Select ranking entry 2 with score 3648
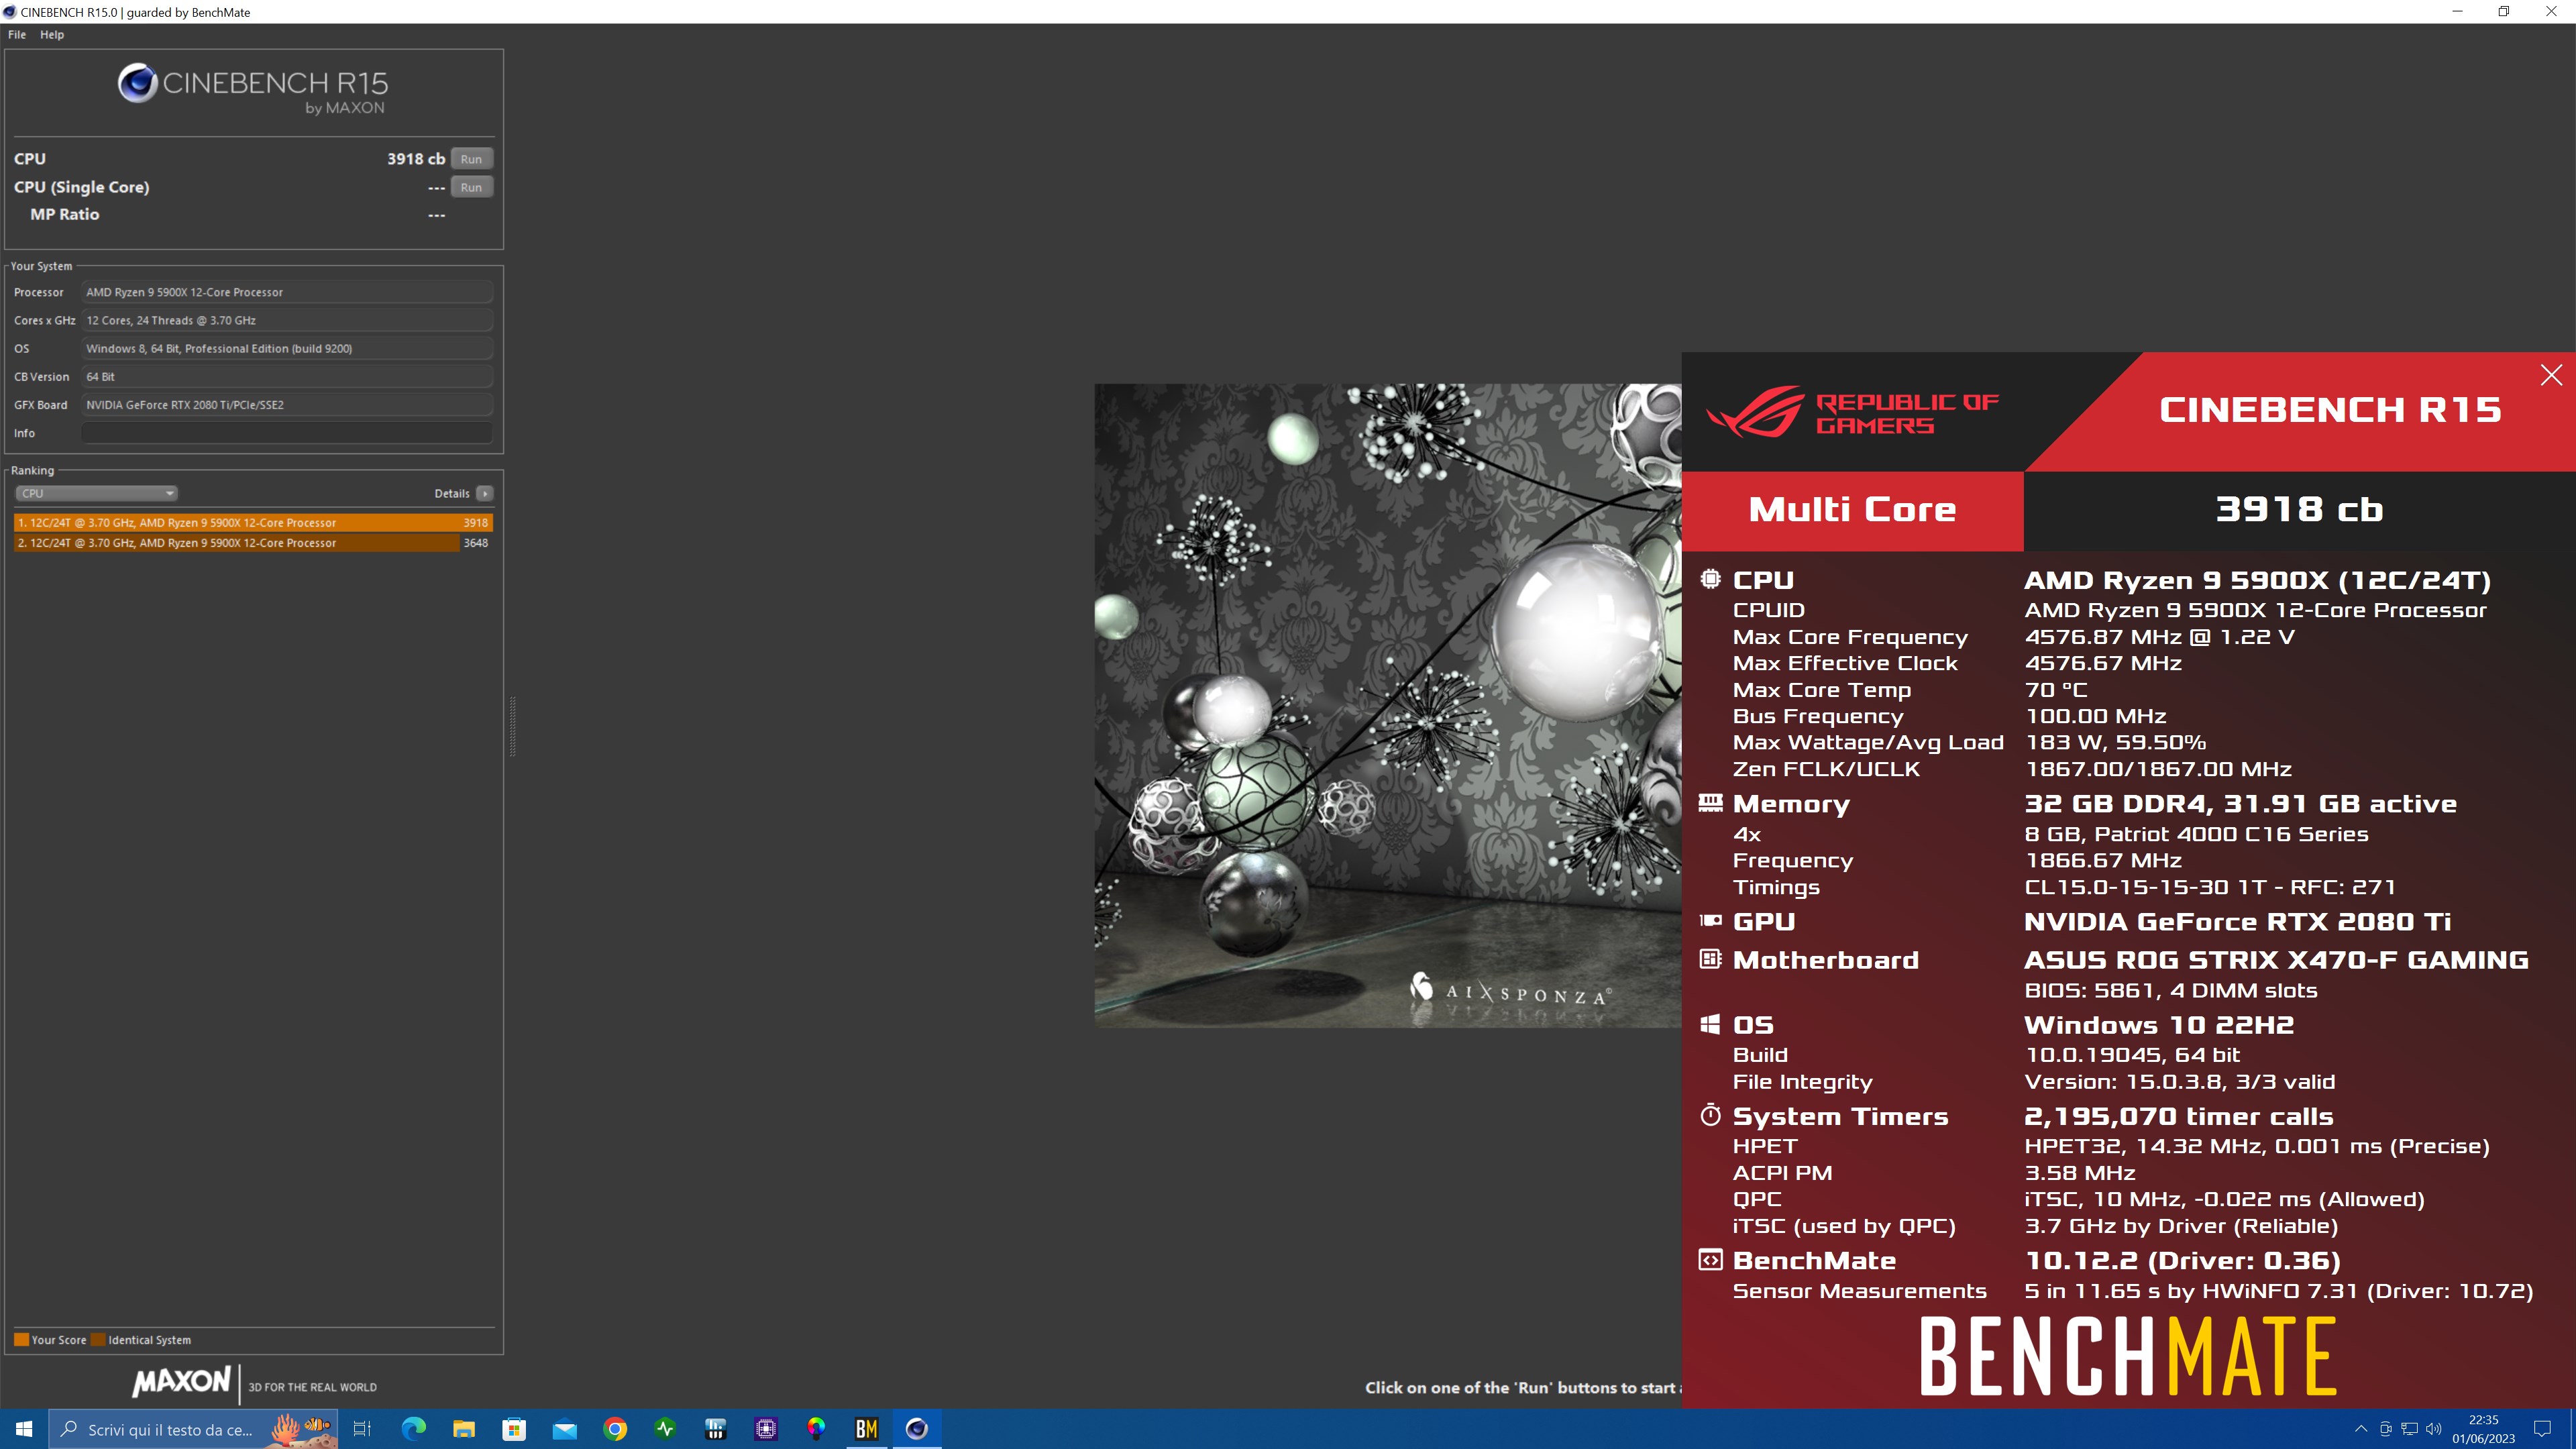The width and height of the screenshot is (2576, 1449). [253, 543]
